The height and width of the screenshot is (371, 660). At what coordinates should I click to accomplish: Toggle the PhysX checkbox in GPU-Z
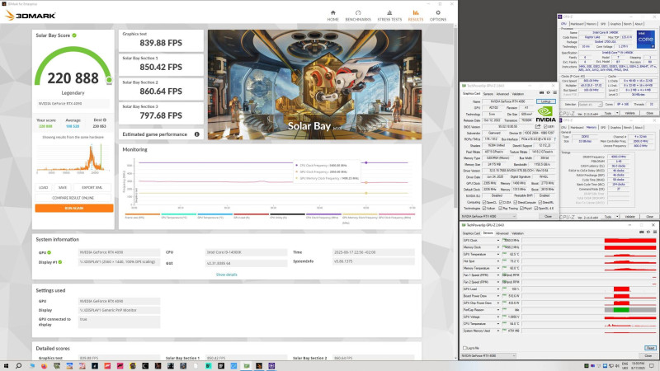coord(522,209)
